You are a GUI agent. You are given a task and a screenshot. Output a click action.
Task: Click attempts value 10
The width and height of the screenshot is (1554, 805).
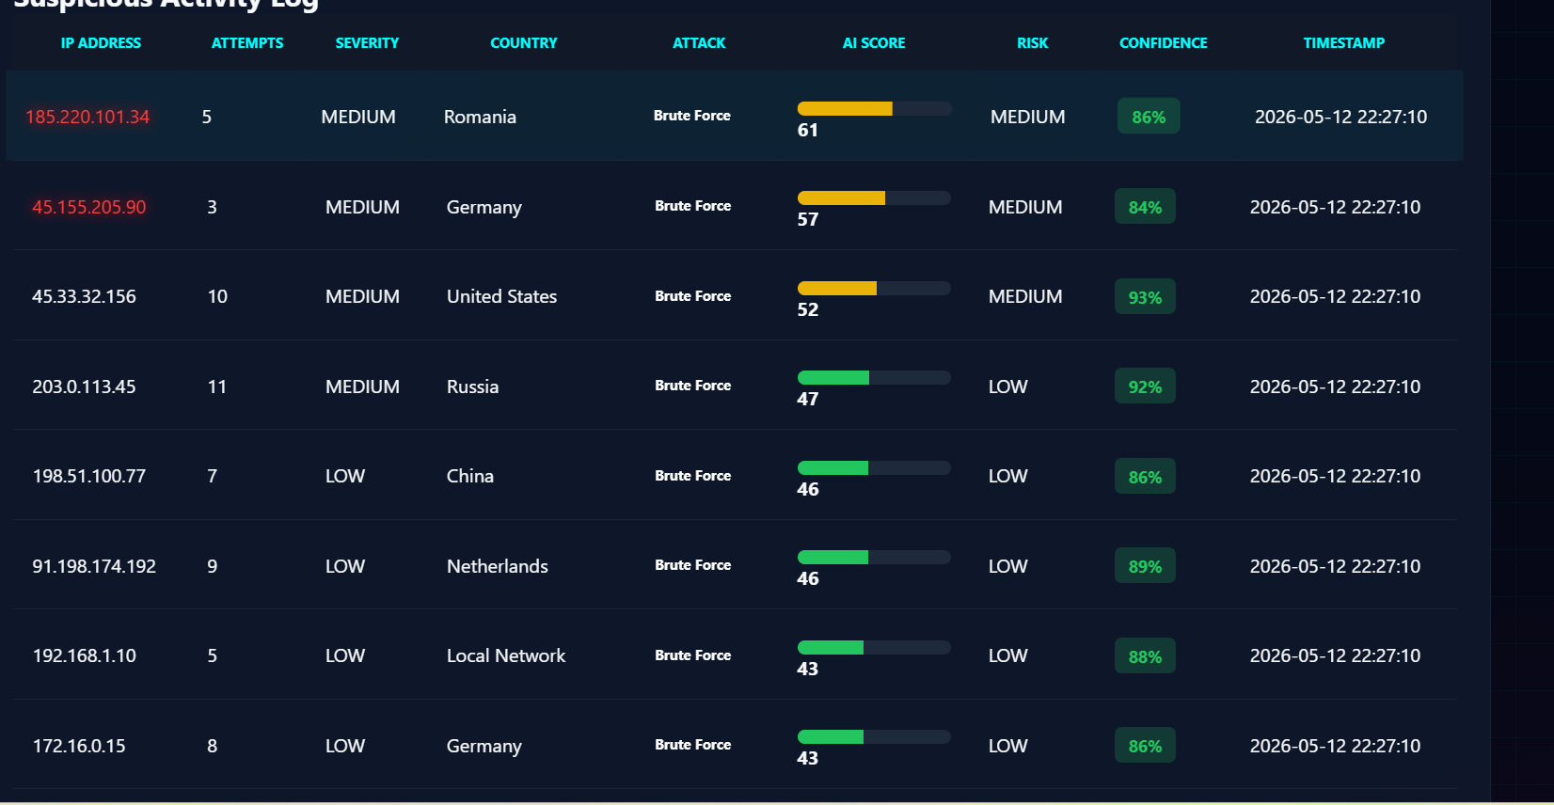[x=217, y=296]
